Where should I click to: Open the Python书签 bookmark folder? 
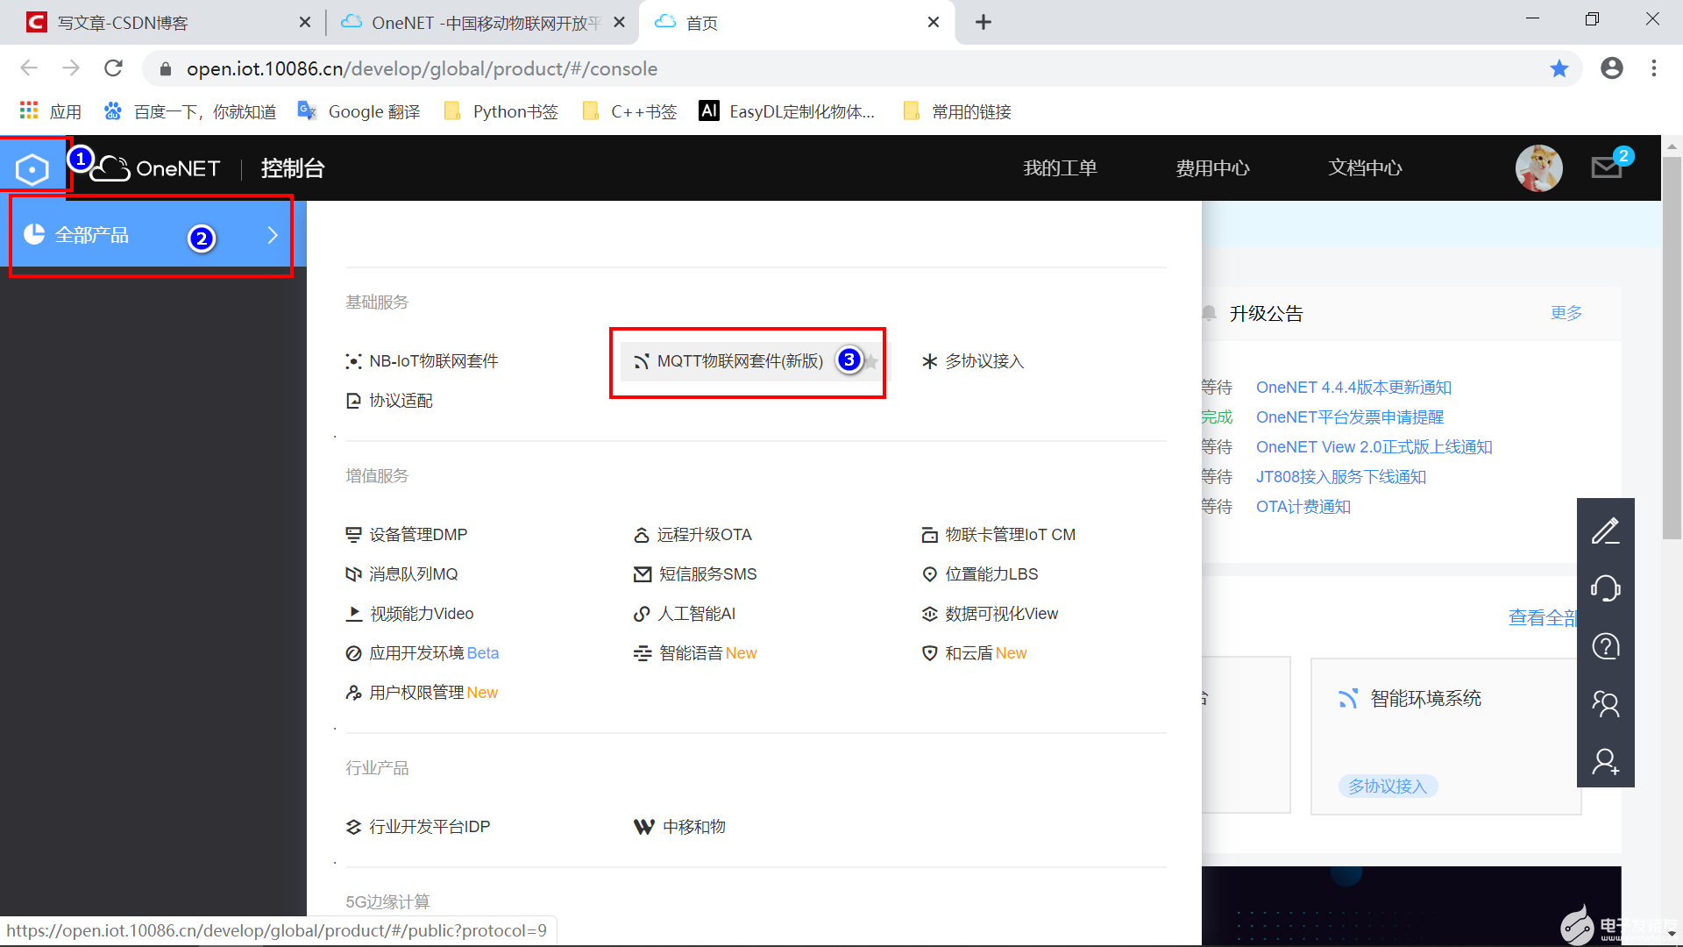click(x=501, y=111)
